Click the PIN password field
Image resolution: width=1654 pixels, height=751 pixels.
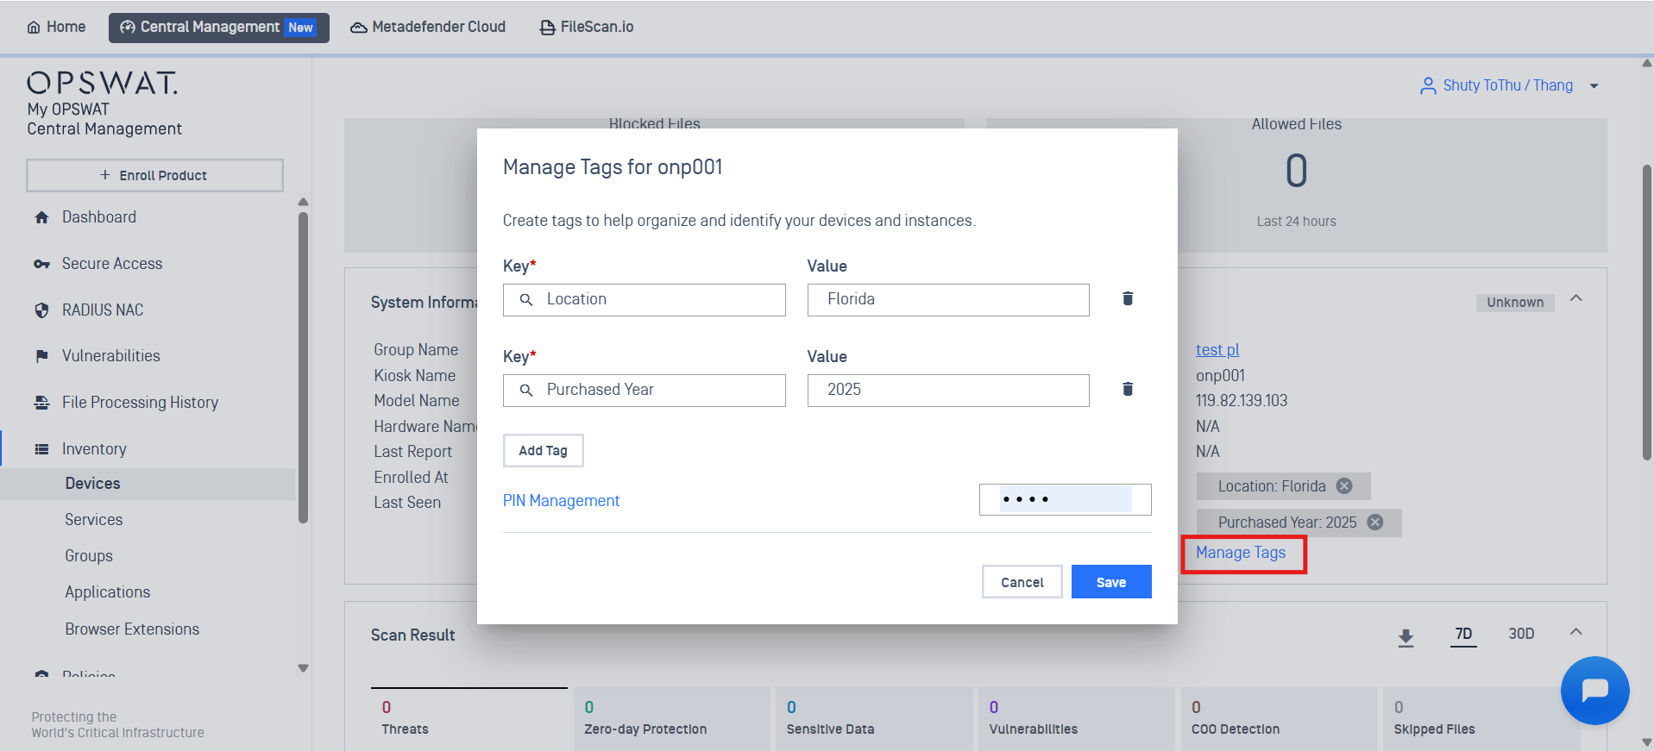click(1065, 499)
